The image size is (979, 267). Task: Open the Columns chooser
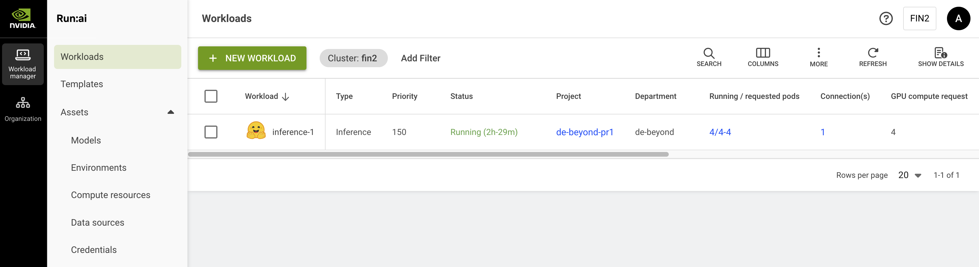tap(763, 58)
